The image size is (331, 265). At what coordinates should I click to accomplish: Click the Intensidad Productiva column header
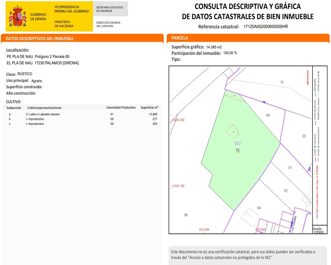(x=121, y=108)
